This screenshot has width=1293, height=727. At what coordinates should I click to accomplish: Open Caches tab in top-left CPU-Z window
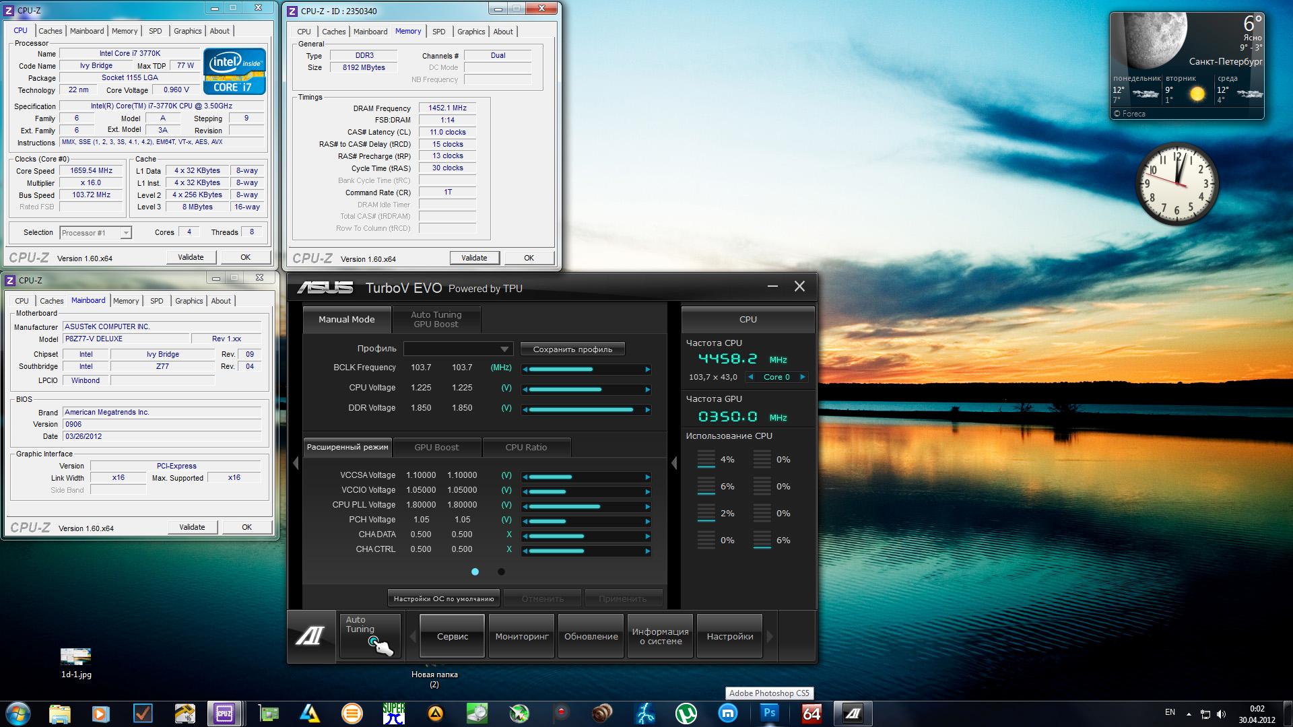[x=51, y=31]
